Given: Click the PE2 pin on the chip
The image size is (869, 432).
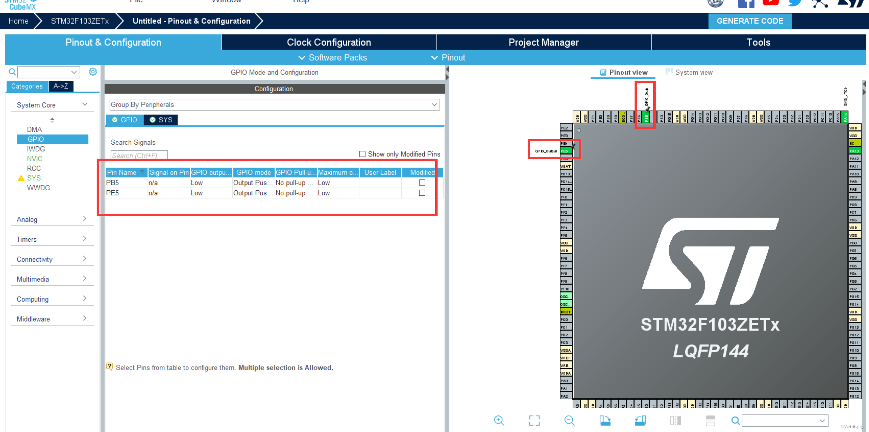Looking at the screenshot, I should [x=566, y=128].
